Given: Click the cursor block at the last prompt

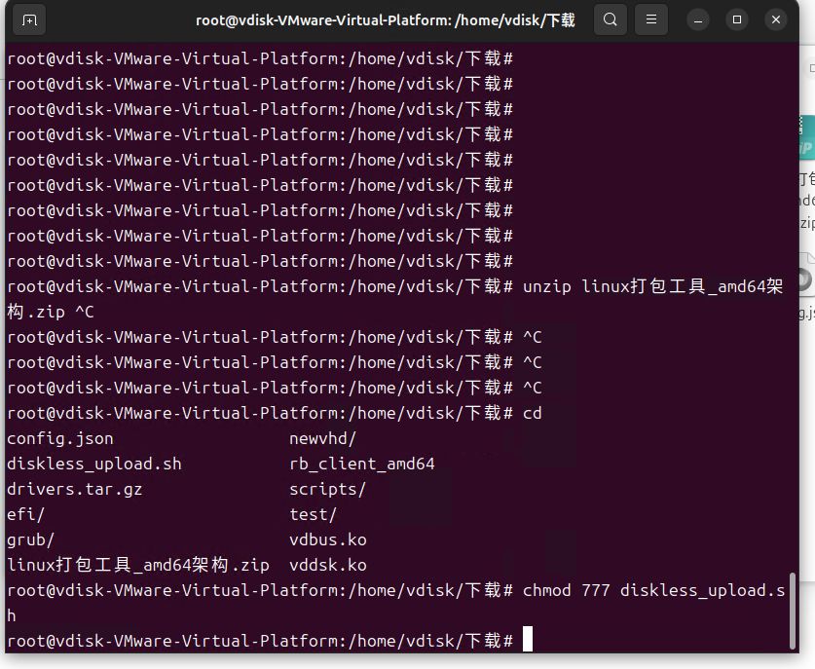Looking at the screenshot, I should 528,640.
